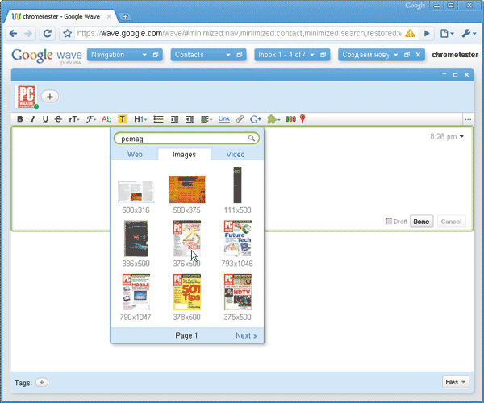Choose text highlight color tool
The width and height of the screenshot is (484, 403).
[123, 119]
